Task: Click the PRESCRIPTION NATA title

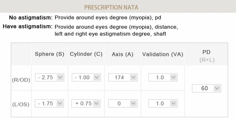Action: [111, 7]
